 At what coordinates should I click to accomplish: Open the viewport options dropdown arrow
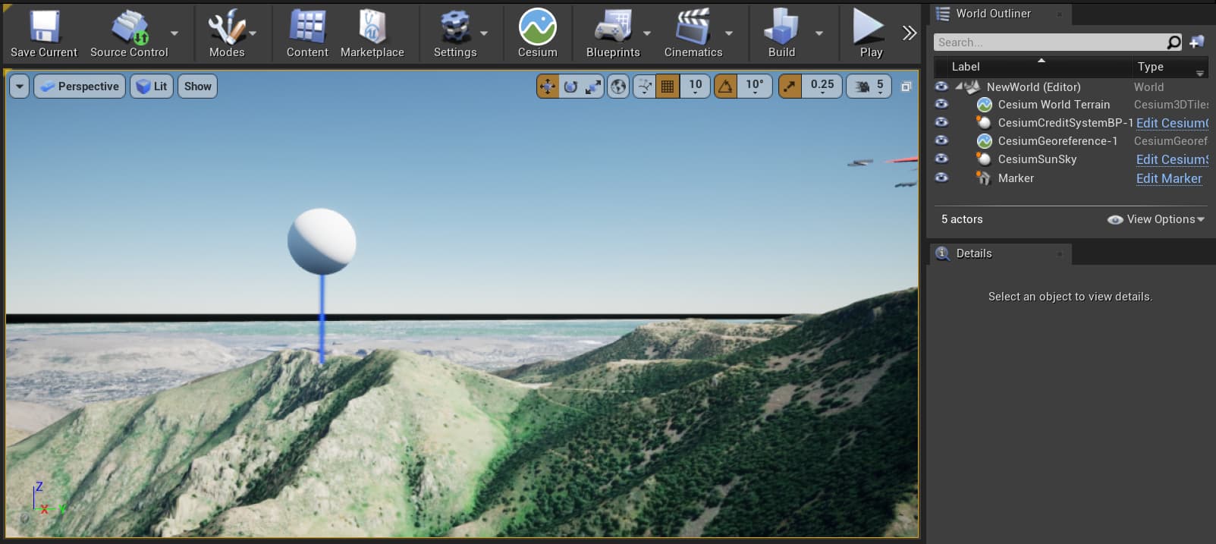point(20,86)
